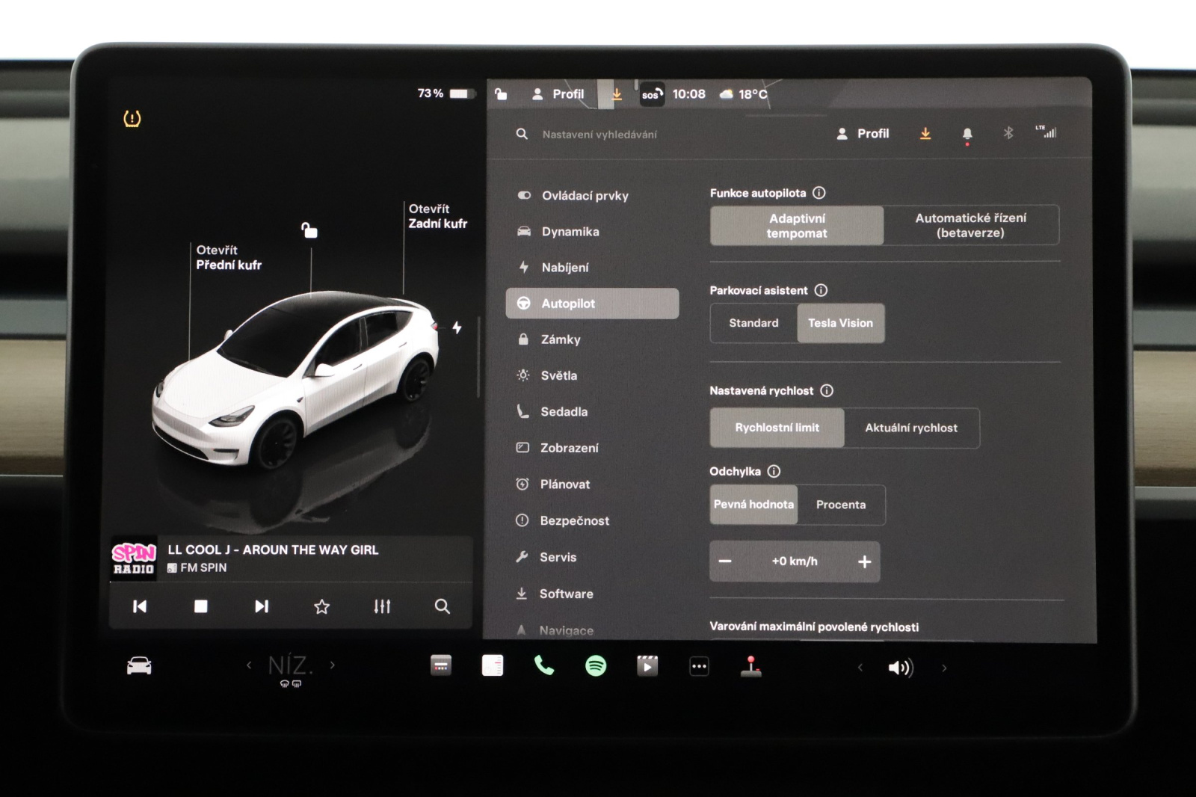Image resolution: width=1196 pixels, height=797 pixels.
Task: Select Aktuální rychlost option
Action: tap(911, 428)
